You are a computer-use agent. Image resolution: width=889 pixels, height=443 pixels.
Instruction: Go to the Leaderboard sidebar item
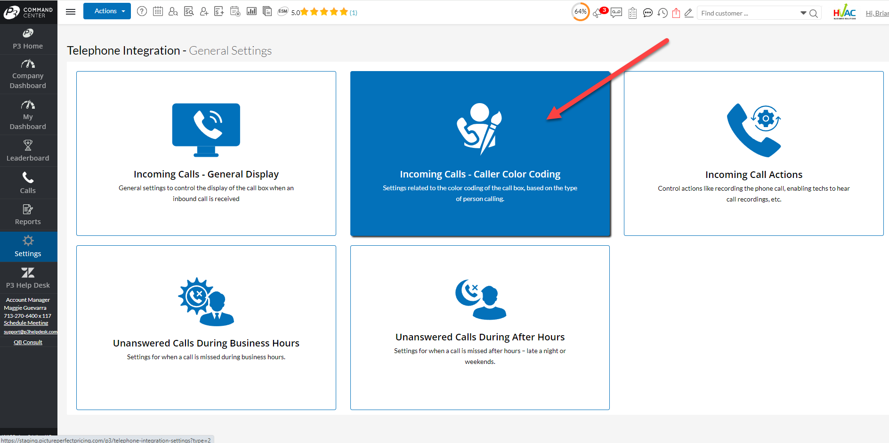pos(28,151)
